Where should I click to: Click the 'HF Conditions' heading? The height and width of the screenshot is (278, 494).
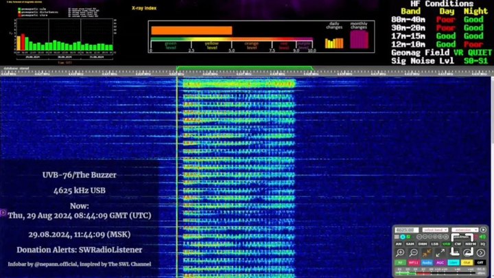tap(442, 4)
